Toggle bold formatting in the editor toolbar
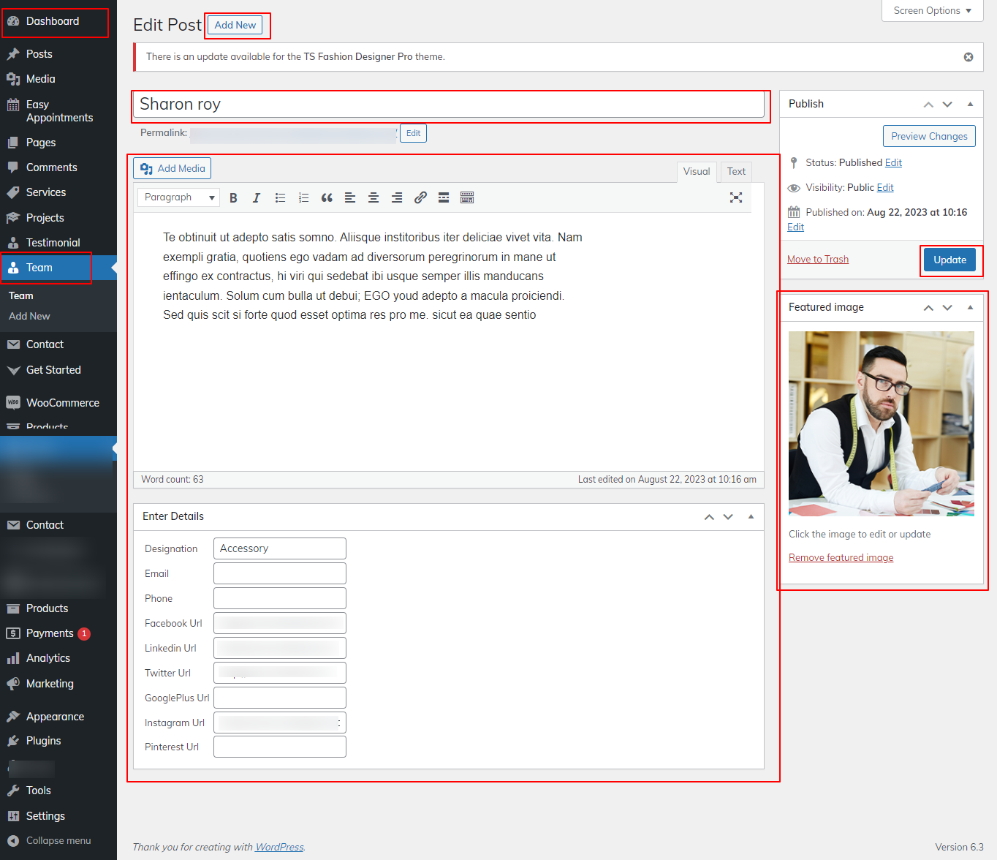The width and height of the screenshot is (997, 860). click(233, 198)
